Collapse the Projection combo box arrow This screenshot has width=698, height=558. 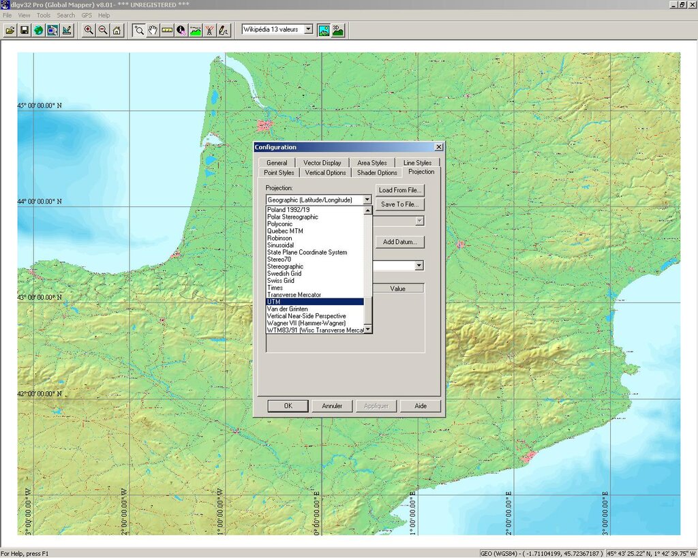coord(367,200)
